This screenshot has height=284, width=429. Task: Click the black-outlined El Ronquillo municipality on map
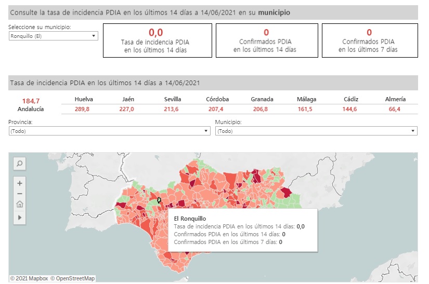click(160, 199)
